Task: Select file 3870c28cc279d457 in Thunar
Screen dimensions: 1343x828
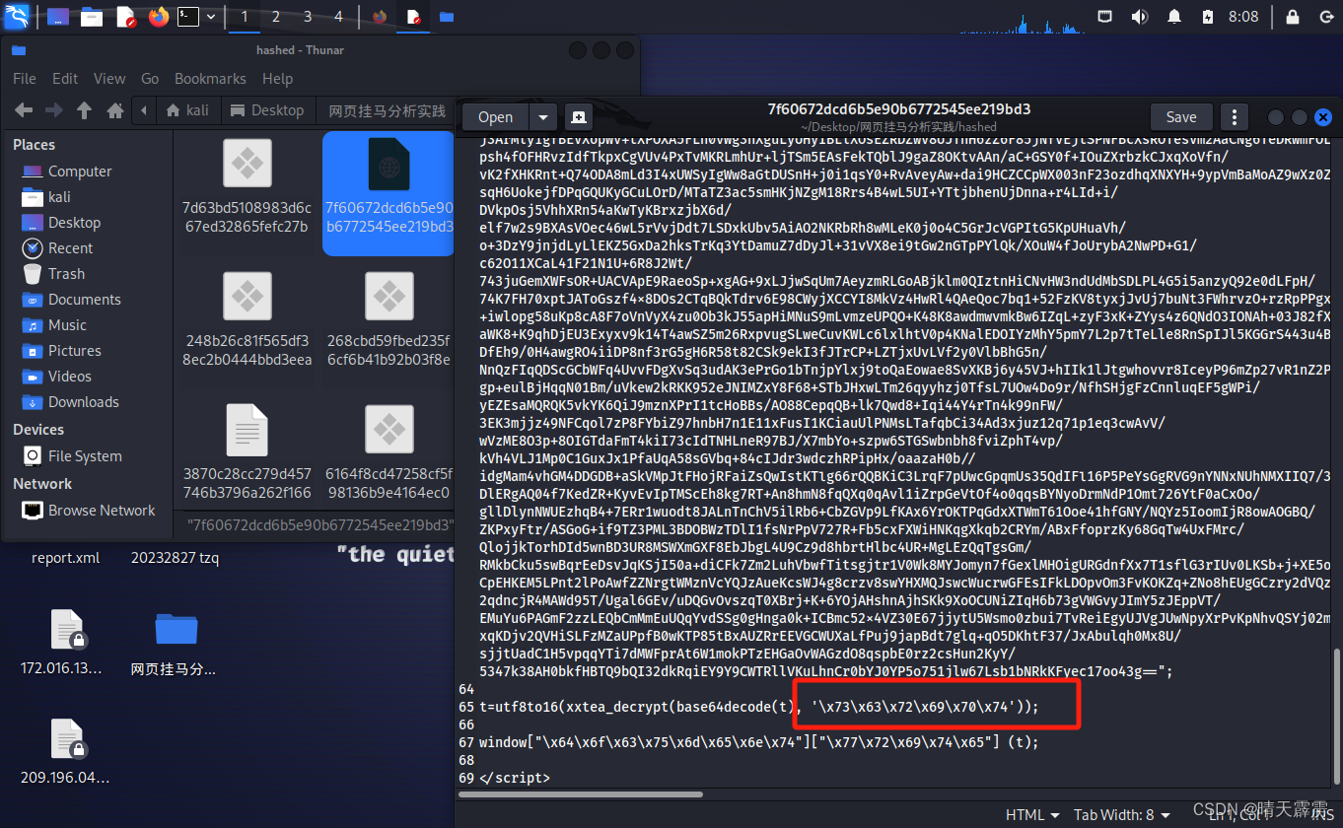Action: pyautogui.click(x=247, y=451)
